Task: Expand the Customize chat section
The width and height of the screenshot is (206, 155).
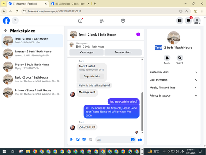Action: pyautogui.click(x=173, y=72)
